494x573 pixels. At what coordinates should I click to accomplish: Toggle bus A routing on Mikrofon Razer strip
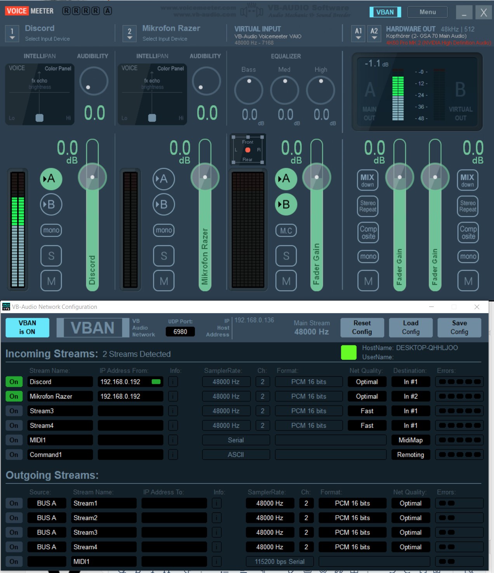(x=164, y=179)
